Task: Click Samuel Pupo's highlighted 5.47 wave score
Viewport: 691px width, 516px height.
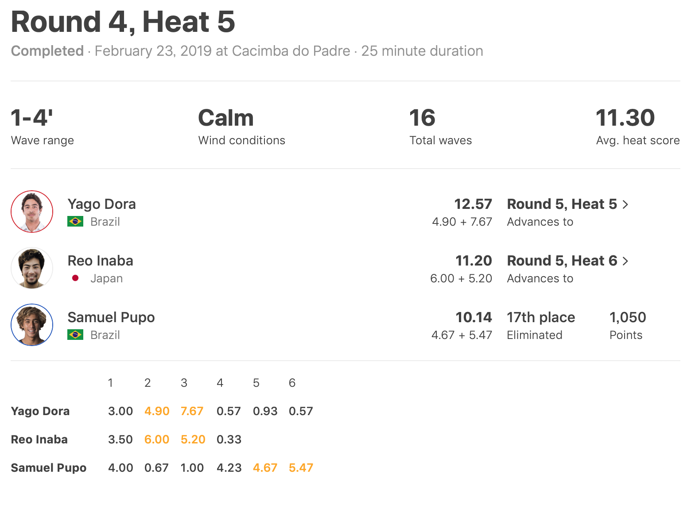Action: [x=301, y=468]
